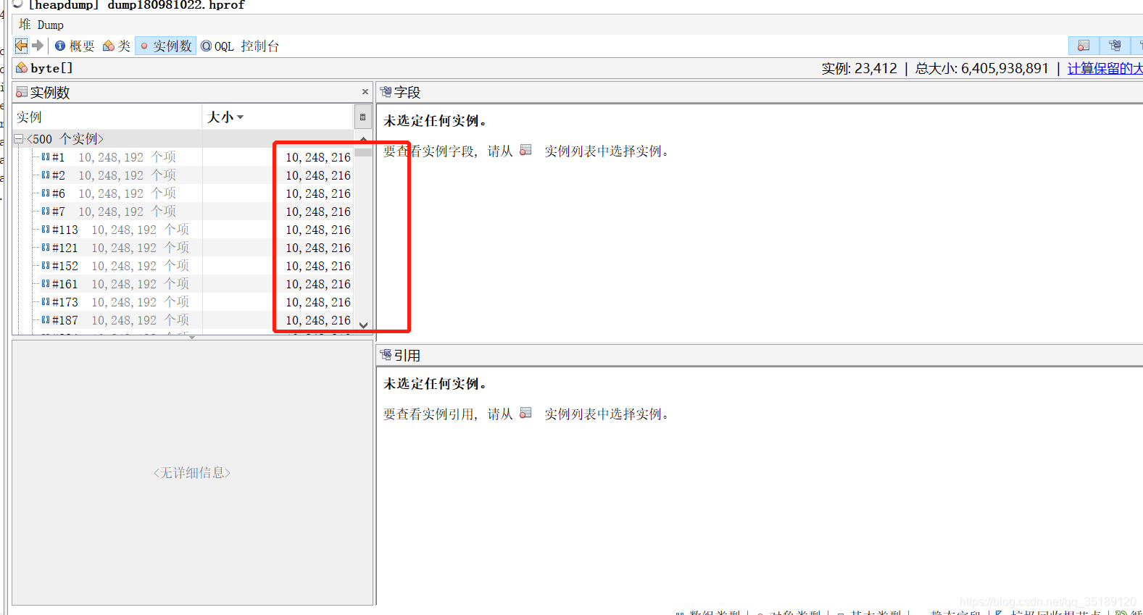Click the heapdump file tab title
The image size is (1143, 615).
coord(136,5)
